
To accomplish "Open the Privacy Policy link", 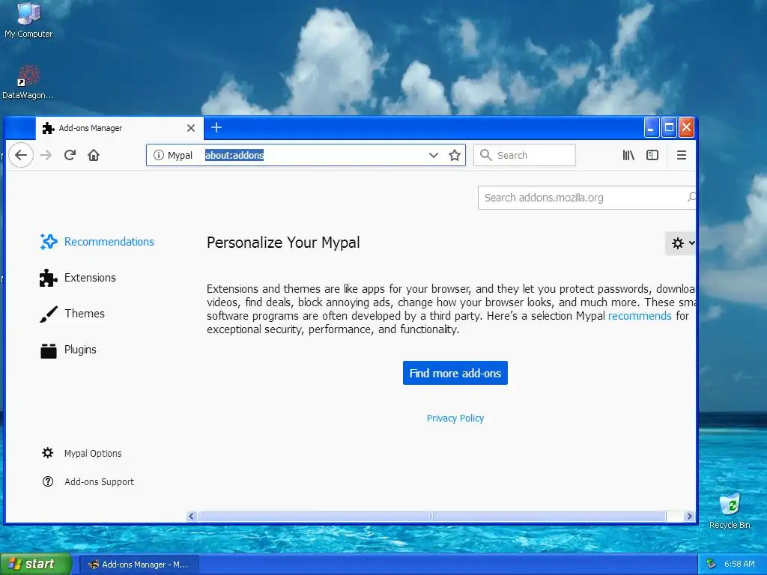I will pos(455,418).
